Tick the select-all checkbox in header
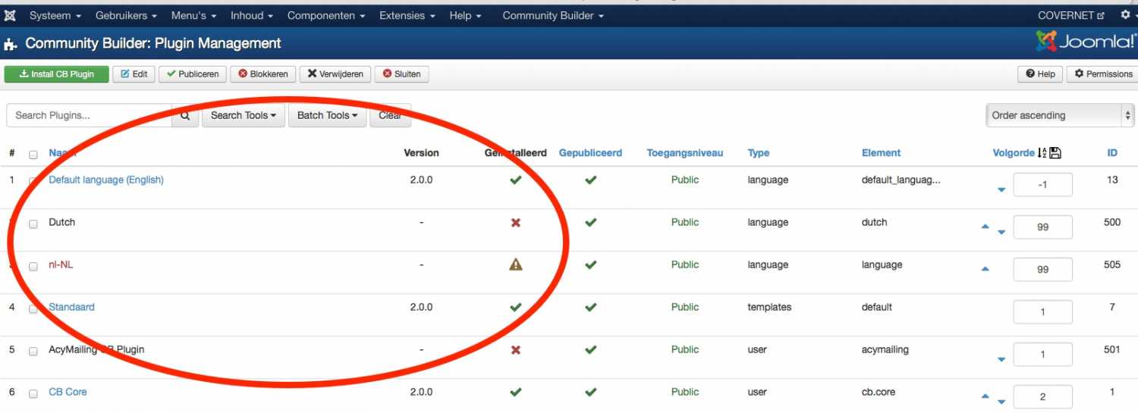 [x=33, y=155]
